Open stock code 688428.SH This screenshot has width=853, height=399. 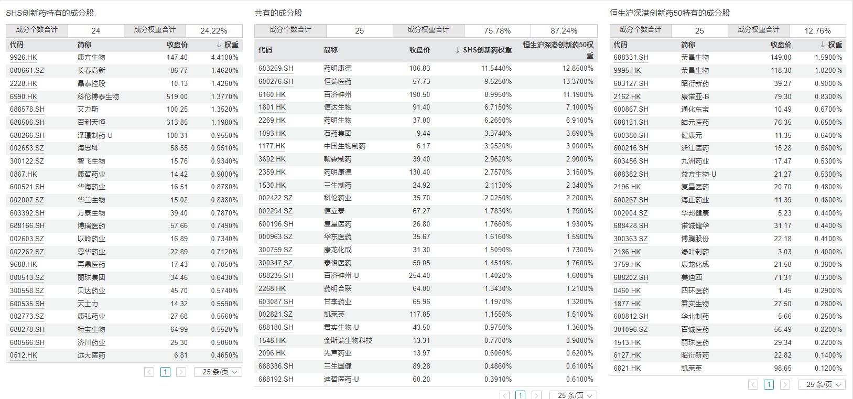(x=631, y=225)
